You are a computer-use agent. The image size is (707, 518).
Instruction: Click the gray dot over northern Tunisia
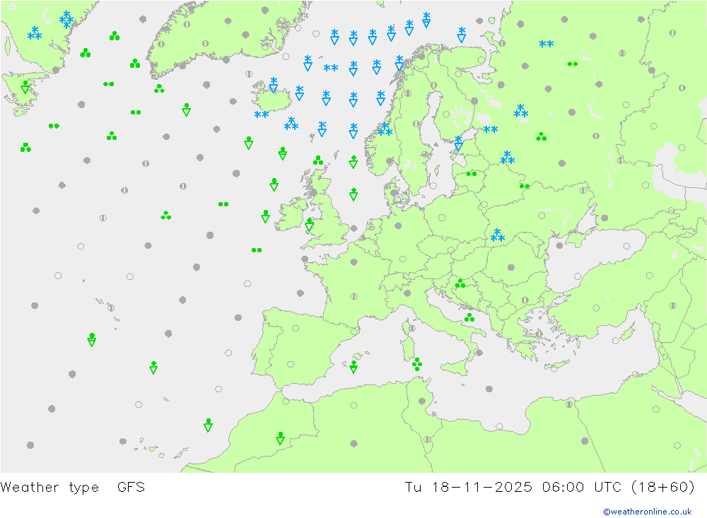pyautogui.click(x=422, y=401)
